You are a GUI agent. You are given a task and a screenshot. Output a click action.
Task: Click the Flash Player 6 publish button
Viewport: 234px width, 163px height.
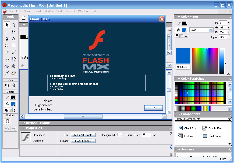(83, 141)
